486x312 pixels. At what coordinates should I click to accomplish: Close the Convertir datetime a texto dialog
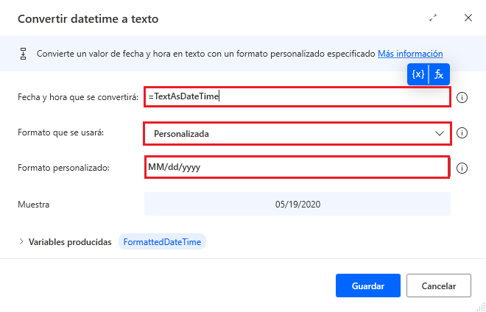468,18
